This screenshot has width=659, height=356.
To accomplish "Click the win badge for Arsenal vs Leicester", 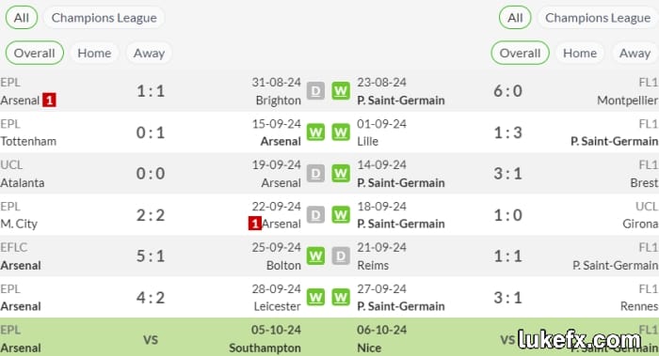I will click(315, 298).
